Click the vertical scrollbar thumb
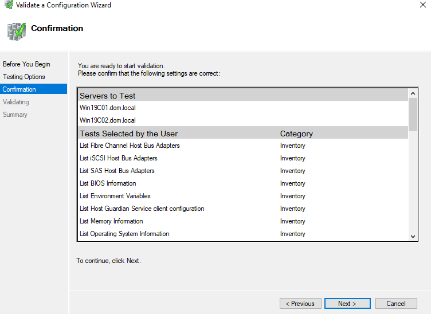 click(413, 113)
